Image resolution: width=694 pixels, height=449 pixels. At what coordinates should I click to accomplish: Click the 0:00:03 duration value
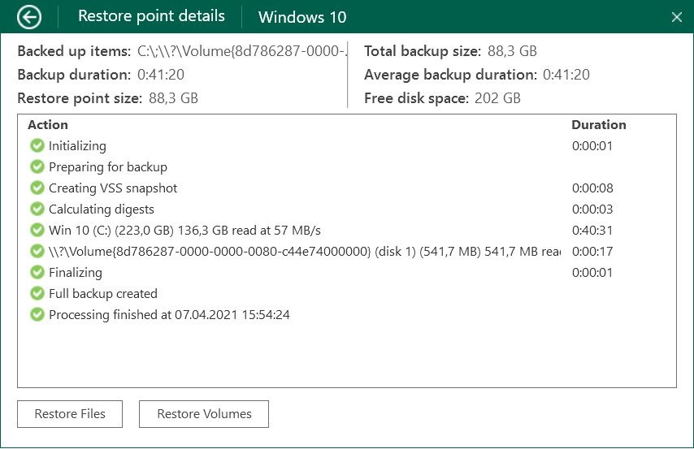[592, 209]
